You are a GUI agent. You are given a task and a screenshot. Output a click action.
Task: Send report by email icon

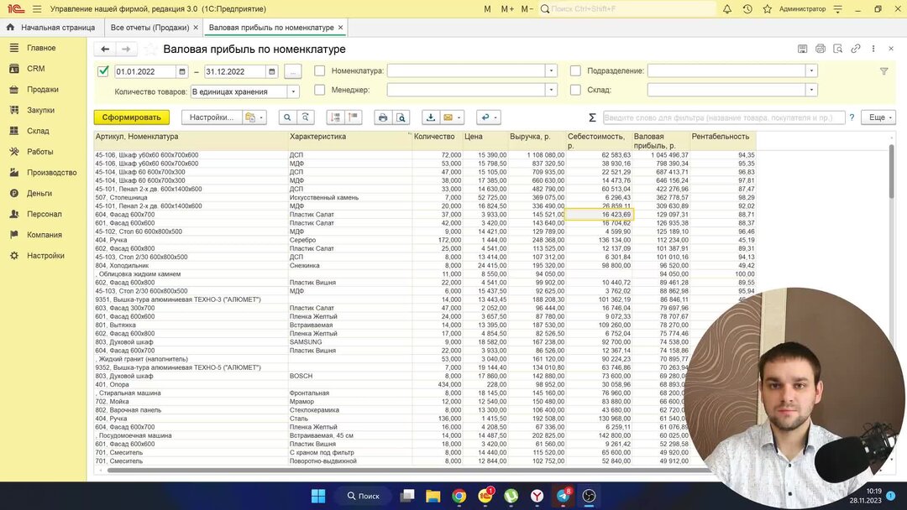(x=448, y=117)
